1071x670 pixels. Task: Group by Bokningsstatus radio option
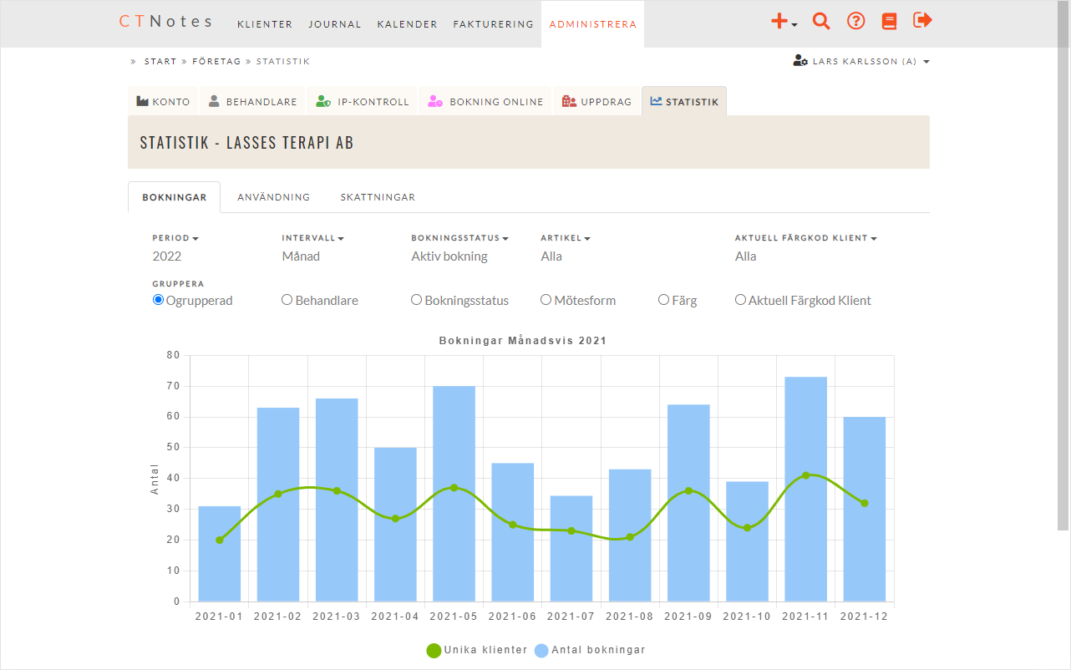416,300
